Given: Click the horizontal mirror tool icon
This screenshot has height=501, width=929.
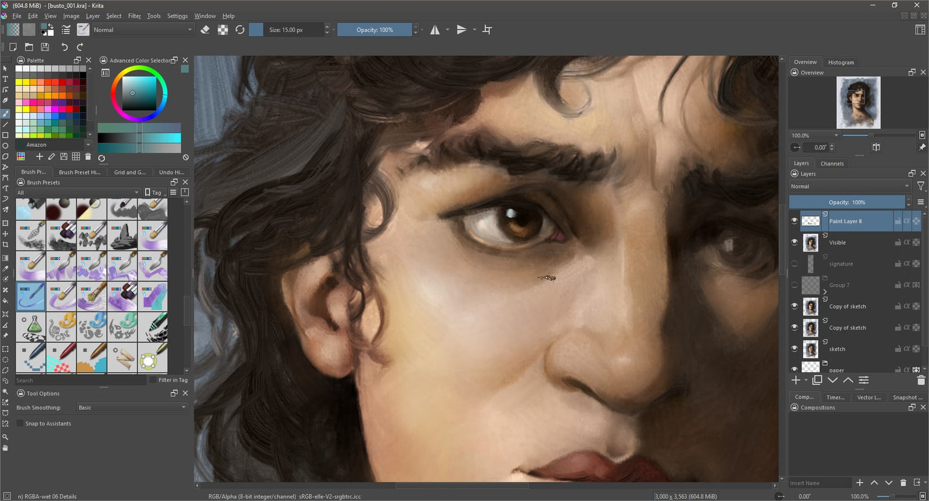Looking at the screenshot, I should tap(435, 30).
